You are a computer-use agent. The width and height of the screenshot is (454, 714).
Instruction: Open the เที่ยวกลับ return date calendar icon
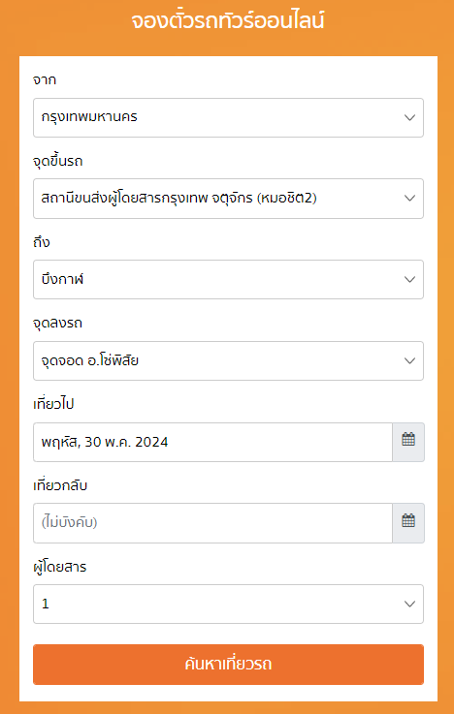point(408,523)
